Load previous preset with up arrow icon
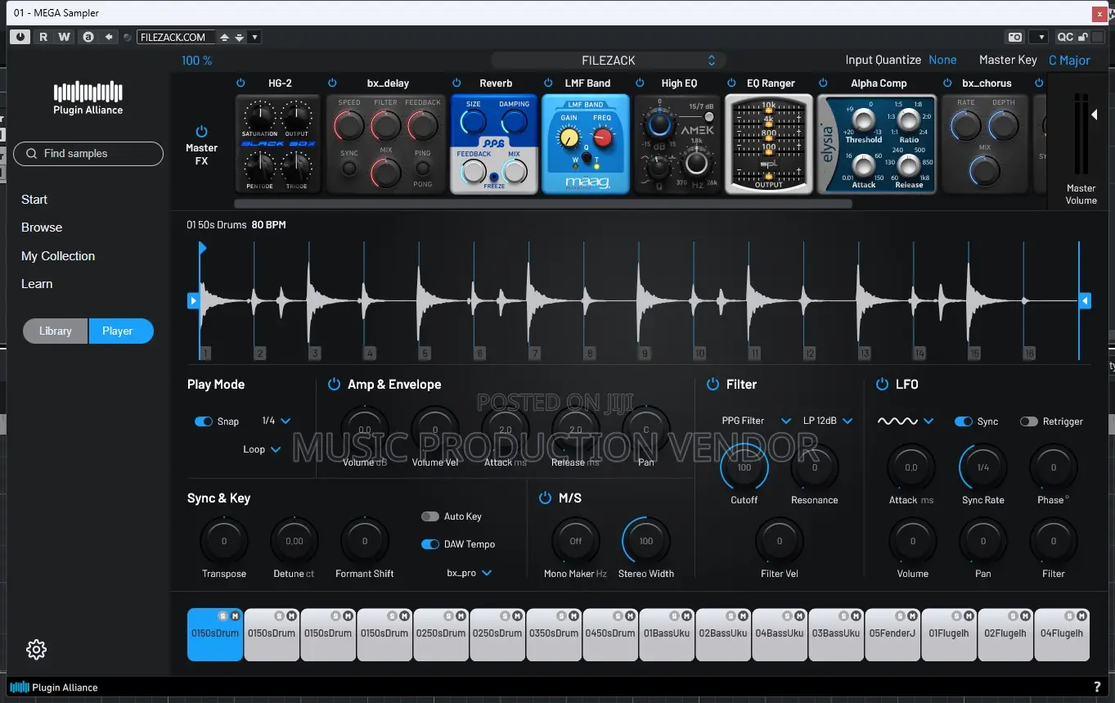 point(224,37)
